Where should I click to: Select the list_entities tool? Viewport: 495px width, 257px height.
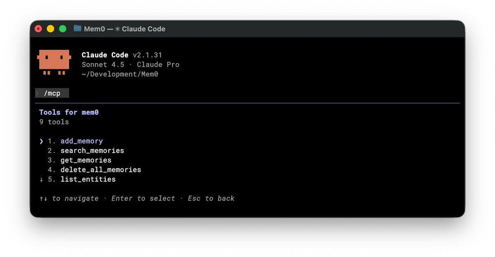[x=88, y=179]
